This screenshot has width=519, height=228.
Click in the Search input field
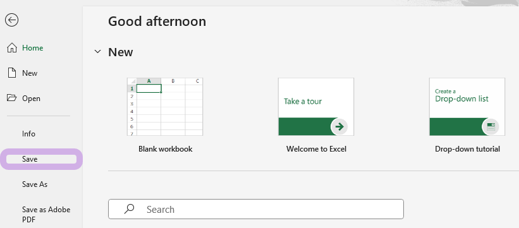[256, 209]
